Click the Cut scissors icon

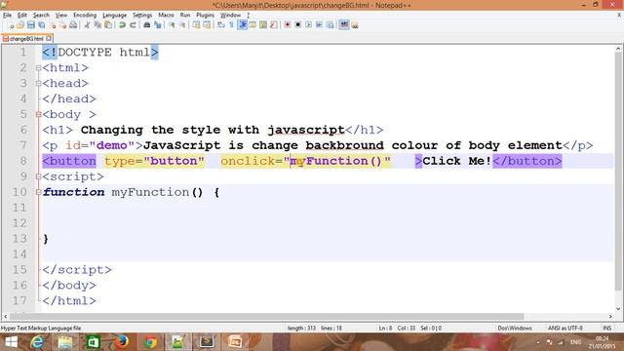(87, 25)
